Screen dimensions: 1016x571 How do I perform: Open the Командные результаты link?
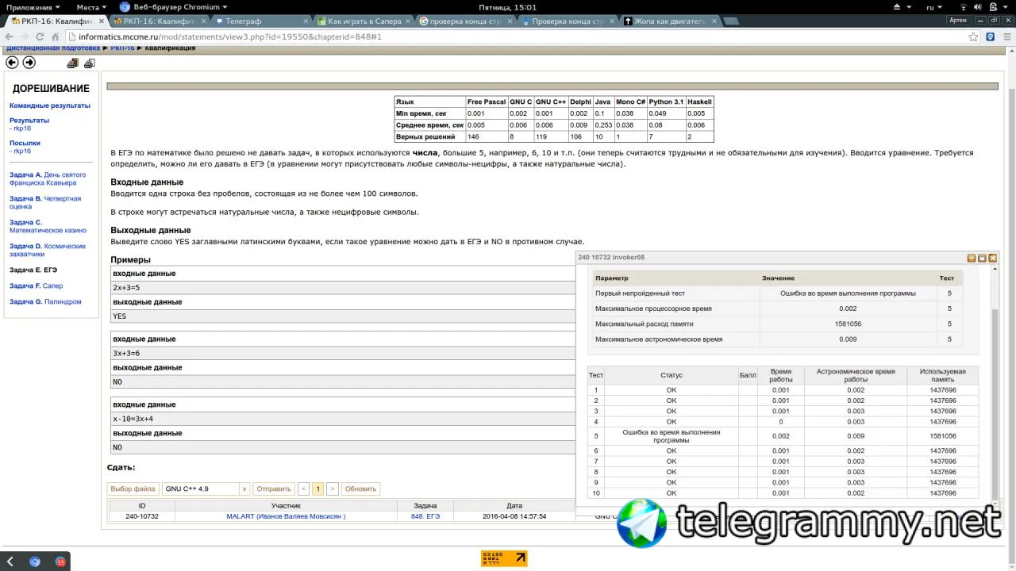pyautogui.click(x=50, y=105)
